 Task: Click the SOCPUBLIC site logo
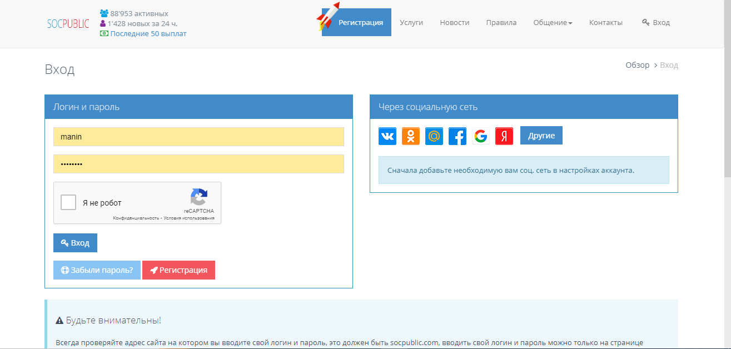(x=68, y=23)
